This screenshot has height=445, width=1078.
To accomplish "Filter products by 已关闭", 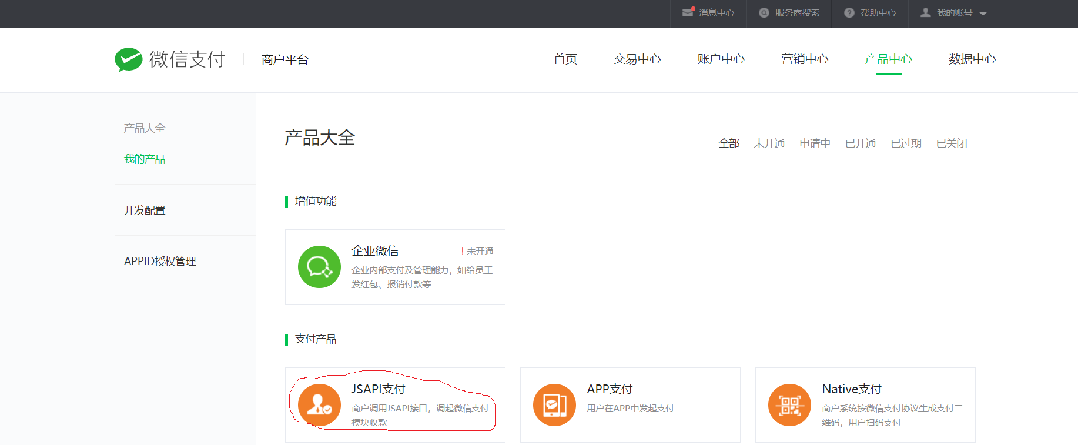I will (952, 143).
